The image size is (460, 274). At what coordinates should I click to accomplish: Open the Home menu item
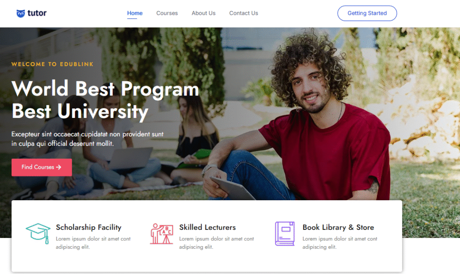click(x=135, y=13)
